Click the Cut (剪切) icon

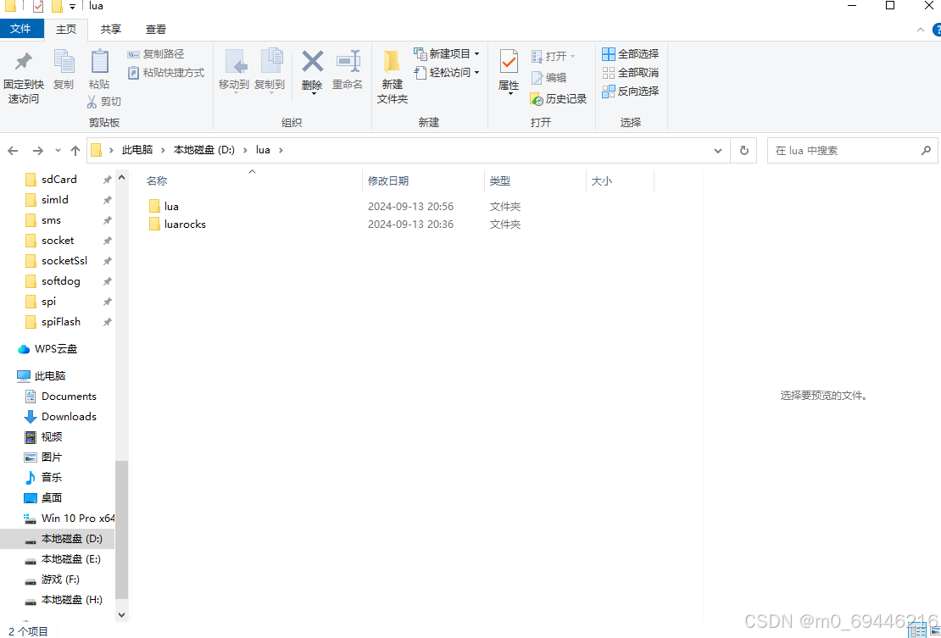coord(105,101)
